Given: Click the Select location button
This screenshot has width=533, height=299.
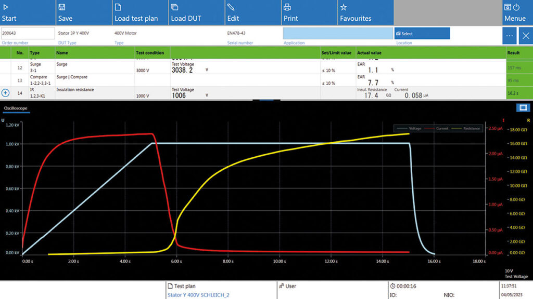Looking at the screenshot, I should pyautogui.click(x=422, y=34).
